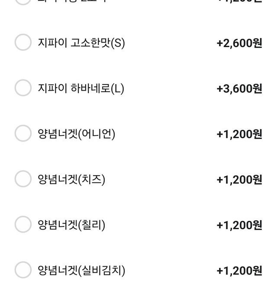This screenshot has width=277, height=290.
Task: Tap the 양념너겟(치즈) option text
Action: coord(72,180)
